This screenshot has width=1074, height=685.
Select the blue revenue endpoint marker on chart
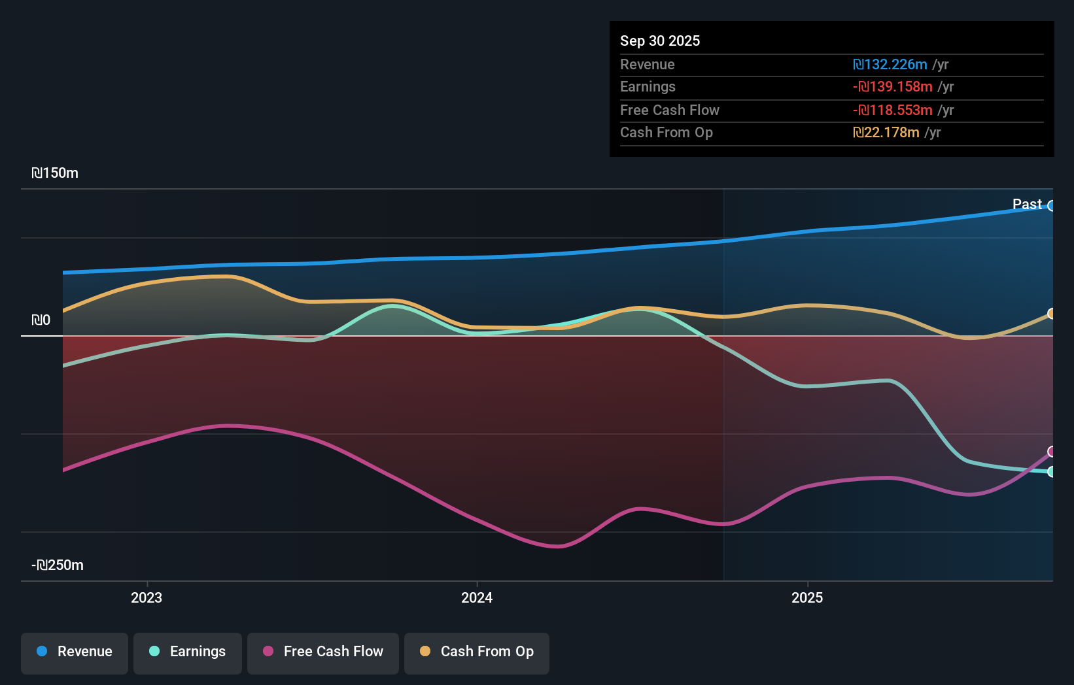(1052, 207)
